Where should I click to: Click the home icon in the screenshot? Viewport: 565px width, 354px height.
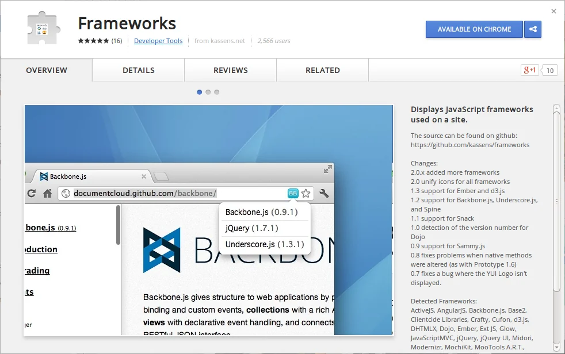point(47,194)
